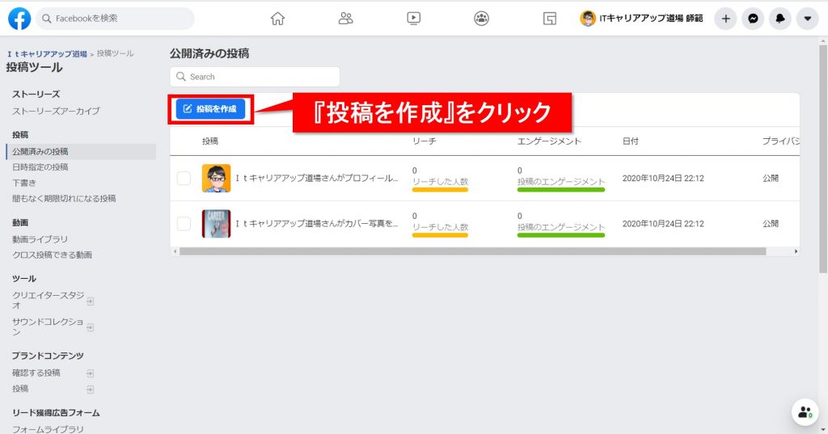Click the plus Create icon
This screenshot has height=434, width=828.
tap(725, 19)
